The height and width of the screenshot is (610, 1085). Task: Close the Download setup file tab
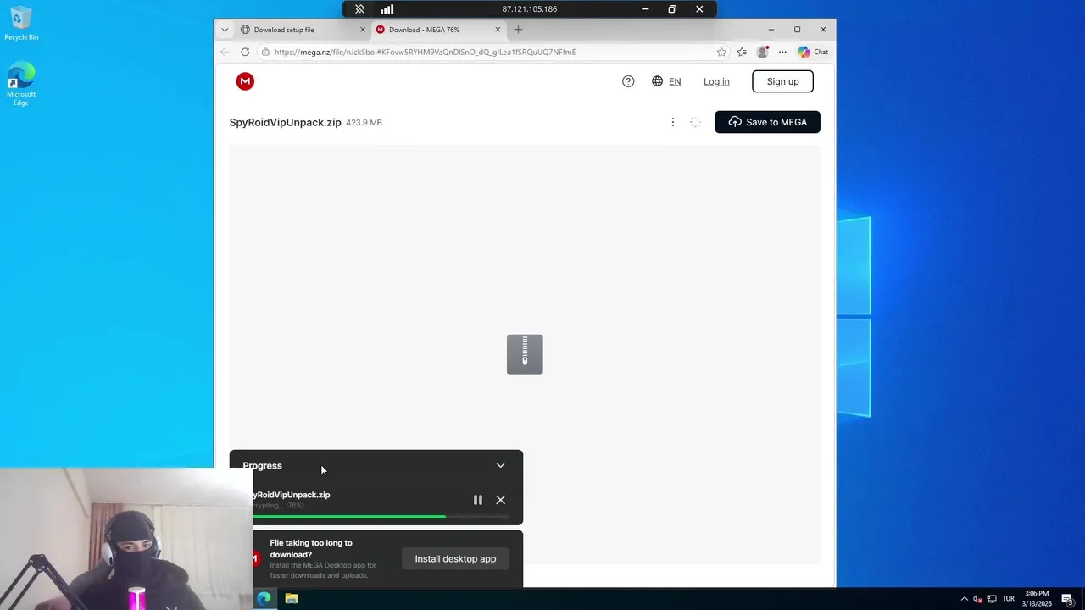click(363, 30)
